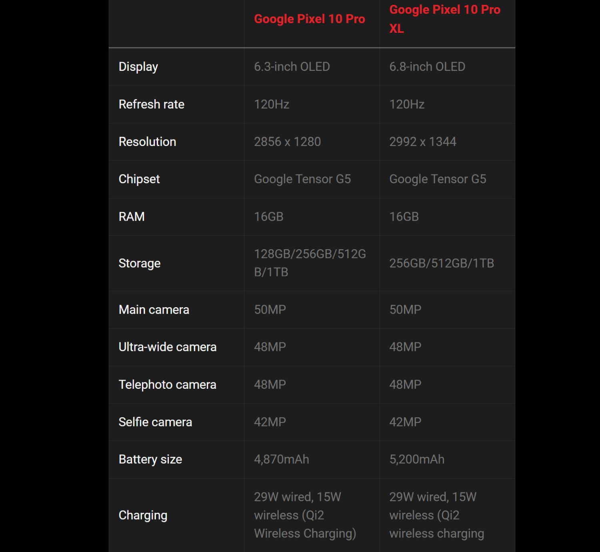600x552 pixels.
Task: Select the Chipset row label
Action: 139,179
